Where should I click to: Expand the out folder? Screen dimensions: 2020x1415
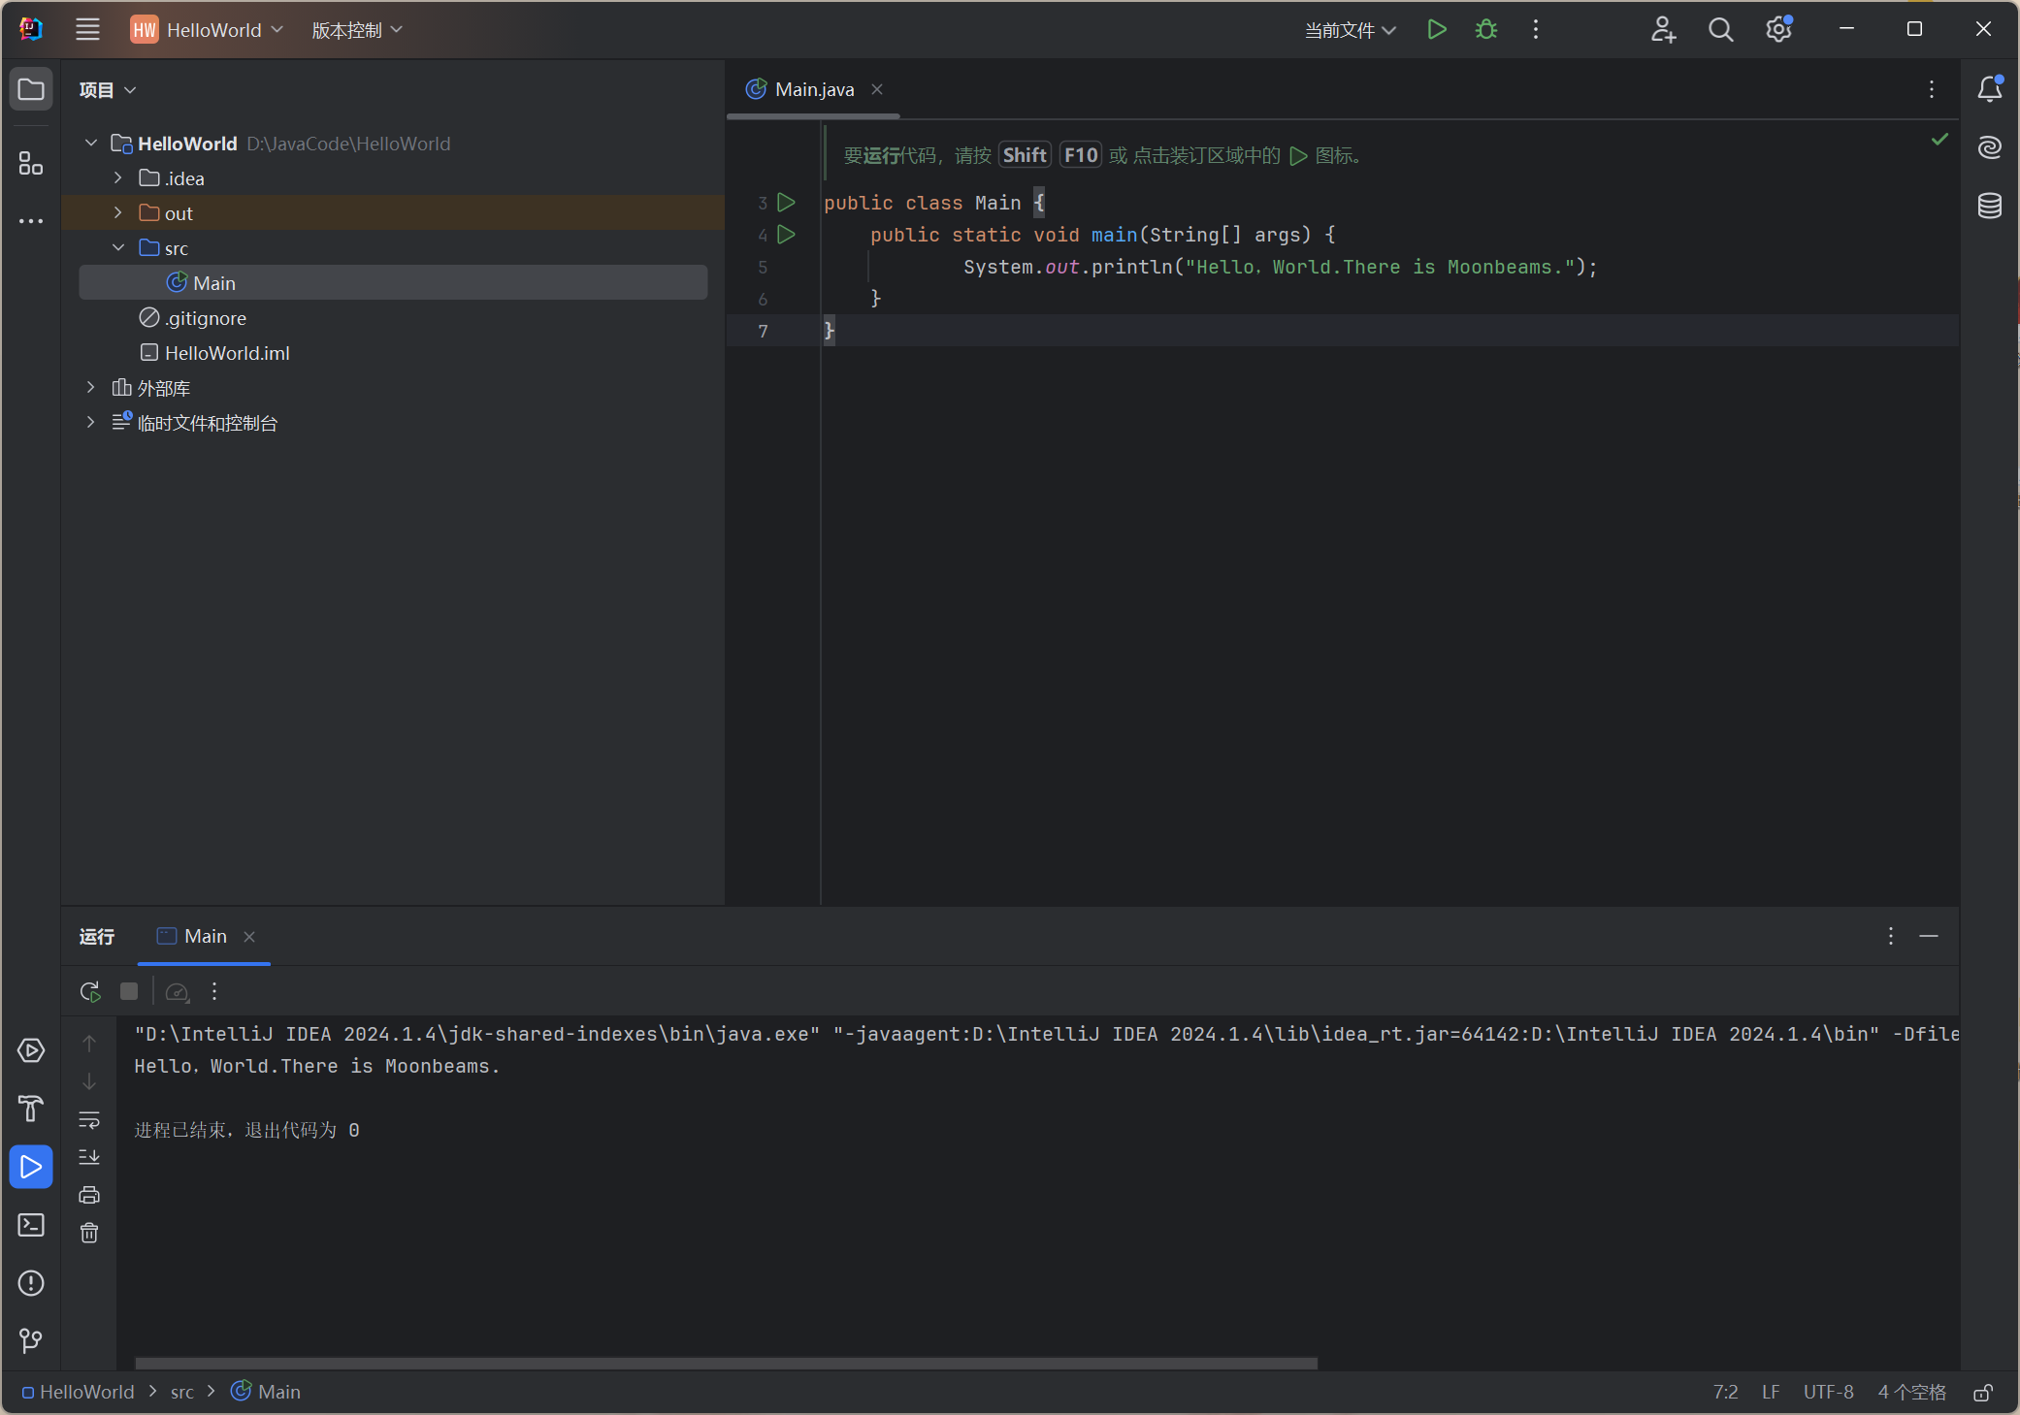click(118, 212)
